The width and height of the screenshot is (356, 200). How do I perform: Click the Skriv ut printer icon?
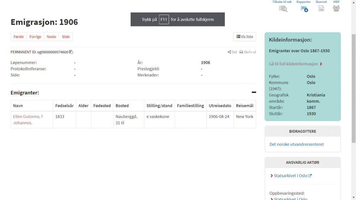[x=241, y=52]
